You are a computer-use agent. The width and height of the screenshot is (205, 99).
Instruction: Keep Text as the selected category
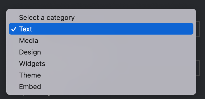pyautogui.click(x=101, y=29)
